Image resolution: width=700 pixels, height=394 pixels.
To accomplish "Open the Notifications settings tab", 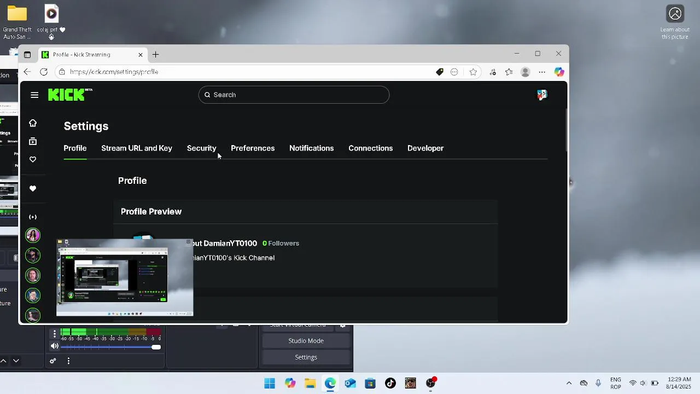I will coord(311,148).
